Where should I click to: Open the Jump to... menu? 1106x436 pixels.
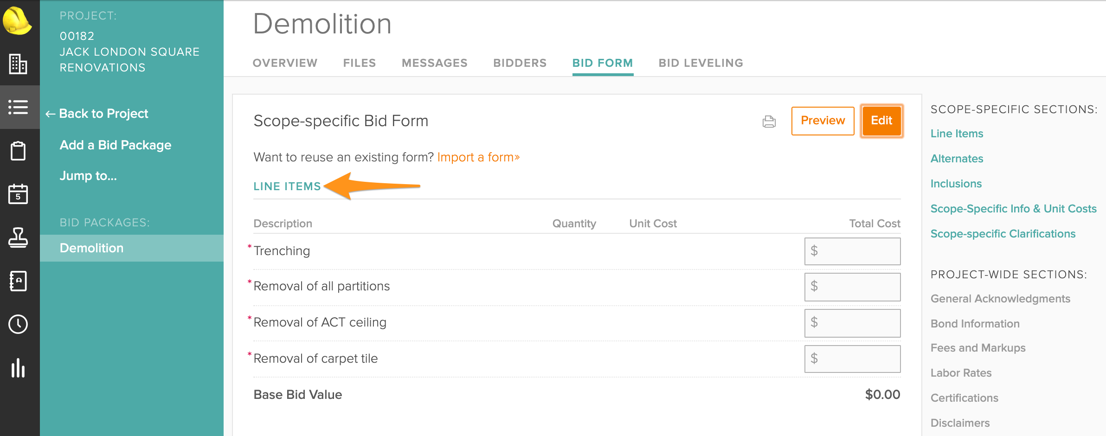(x=88, y=176)
